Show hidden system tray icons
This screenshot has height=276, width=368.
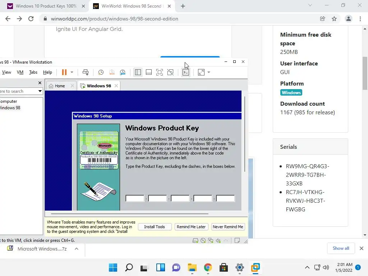pyautogui.click(x=307, y=267)
